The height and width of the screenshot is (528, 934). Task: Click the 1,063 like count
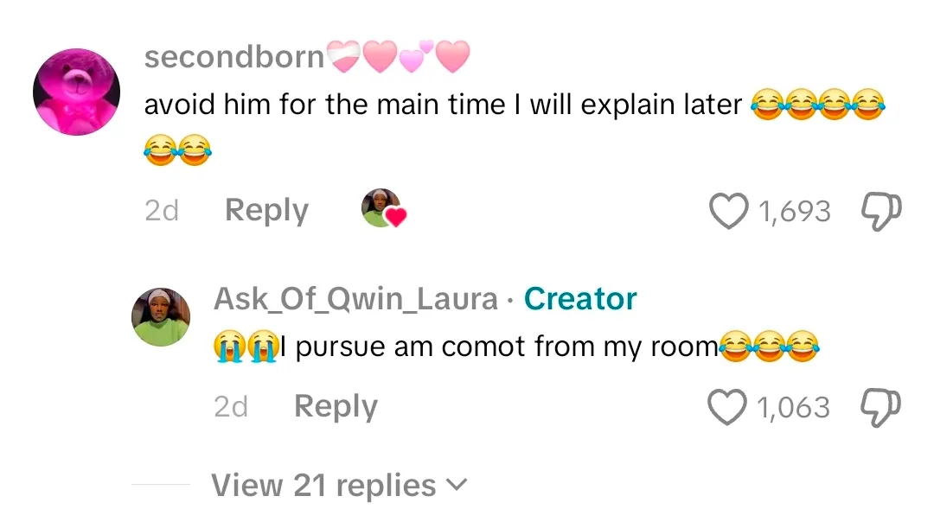coord(794,407)
